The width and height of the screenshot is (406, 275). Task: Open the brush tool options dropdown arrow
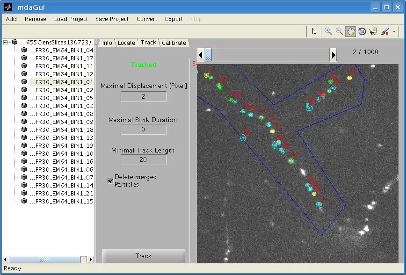394,32
